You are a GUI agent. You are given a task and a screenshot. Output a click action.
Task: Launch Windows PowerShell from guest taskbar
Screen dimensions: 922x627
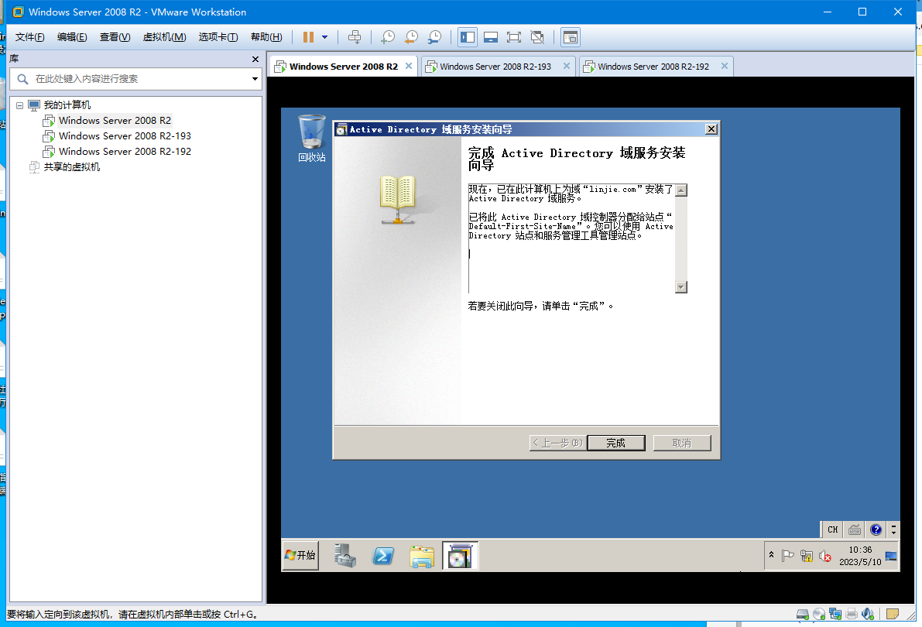[x=382, y=555]
